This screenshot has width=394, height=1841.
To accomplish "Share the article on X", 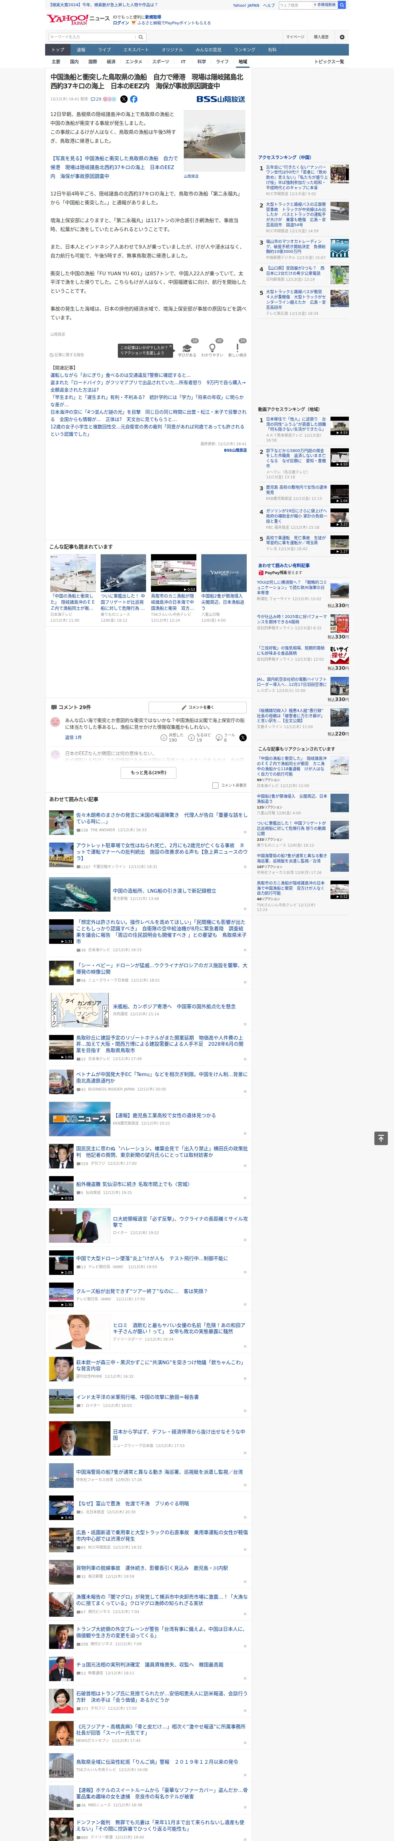I will point(124,99).
